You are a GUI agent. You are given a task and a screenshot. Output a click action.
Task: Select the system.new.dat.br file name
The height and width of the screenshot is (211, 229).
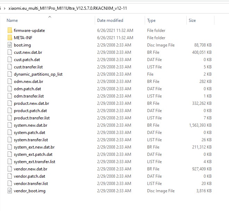[x=31, y=125]
